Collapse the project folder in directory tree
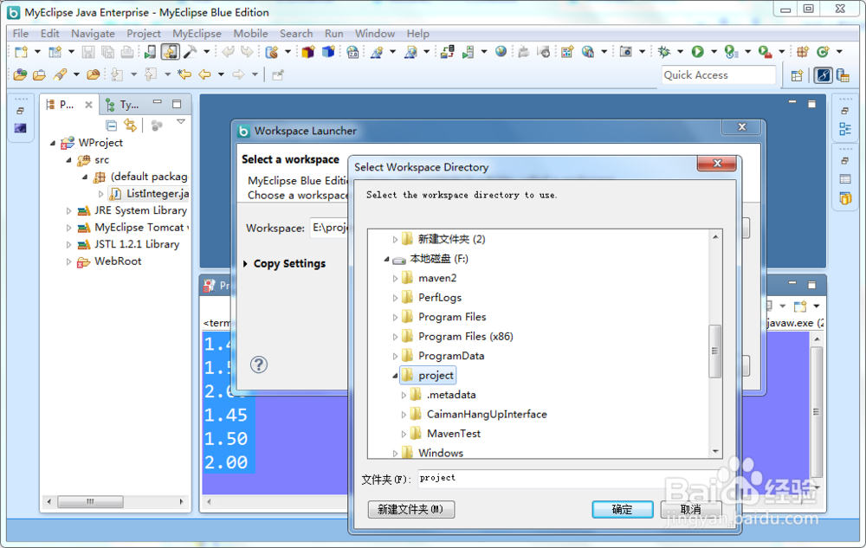This screenshot has height=548, width=866. click(395, 376)
